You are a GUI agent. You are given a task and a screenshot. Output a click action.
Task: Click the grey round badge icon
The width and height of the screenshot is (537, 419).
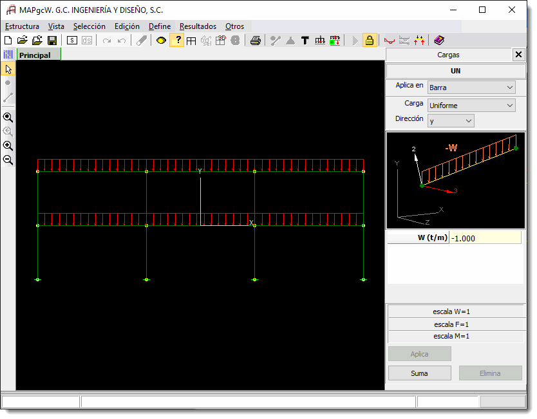pos(235,41)
